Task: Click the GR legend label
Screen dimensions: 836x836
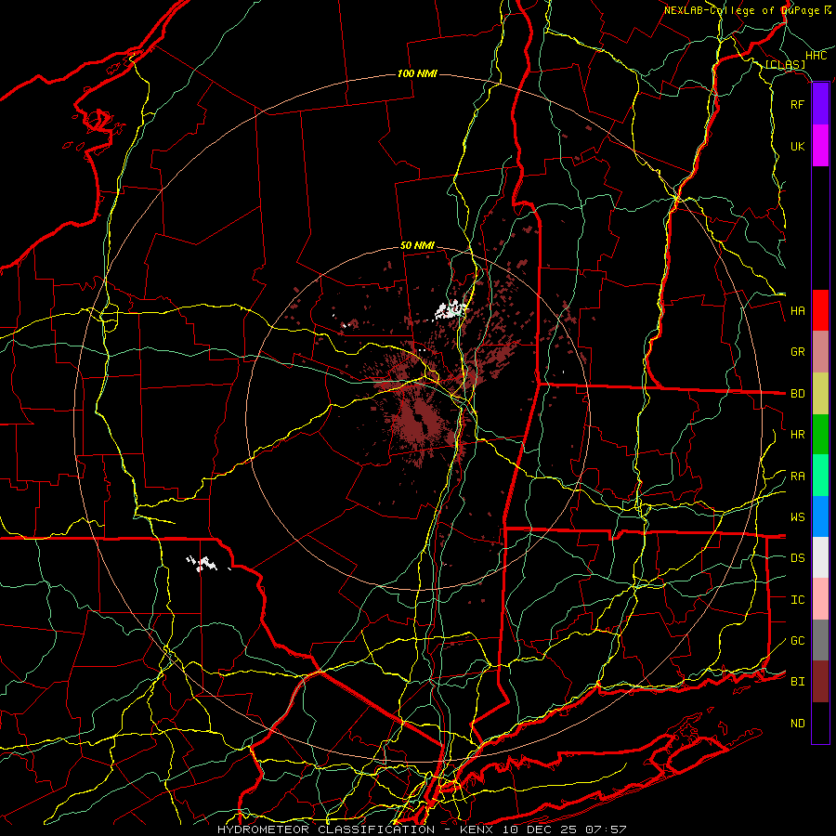Action: [797, 352]
